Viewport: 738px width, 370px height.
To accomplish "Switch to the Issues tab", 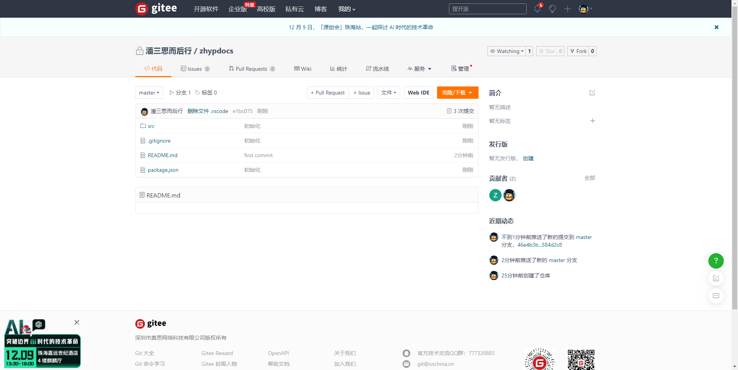I will click(x=194, y=69).
